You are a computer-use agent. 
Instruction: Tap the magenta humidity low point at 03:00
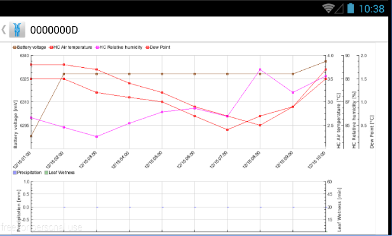[97, 136]
